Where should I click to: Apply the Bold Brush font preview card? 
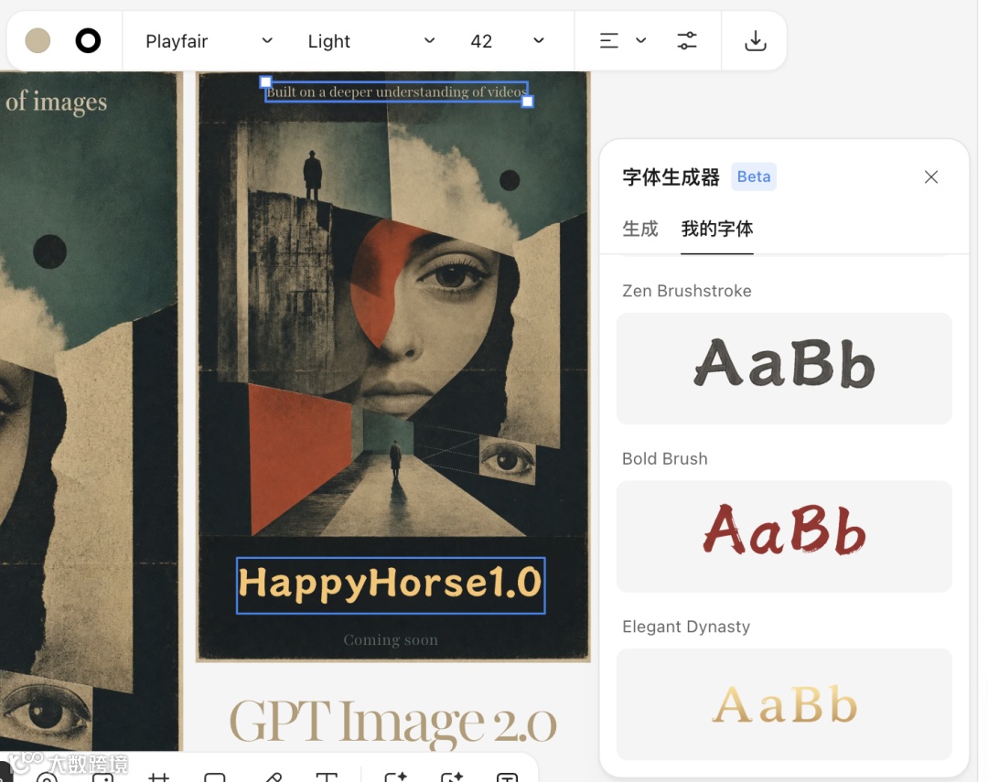(x=784, y=536)
